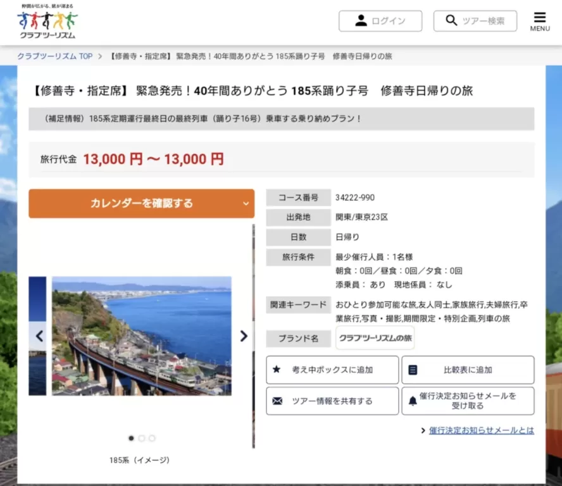Click the arrow icon before 催行決定お知らせメールとは
The width and height of the screenshot is (562, 486).
[423, 430]
